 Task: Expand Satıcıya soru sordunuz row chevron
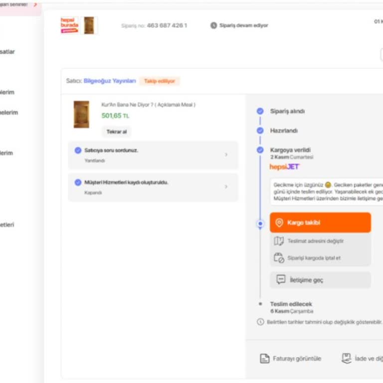point(226,155)
